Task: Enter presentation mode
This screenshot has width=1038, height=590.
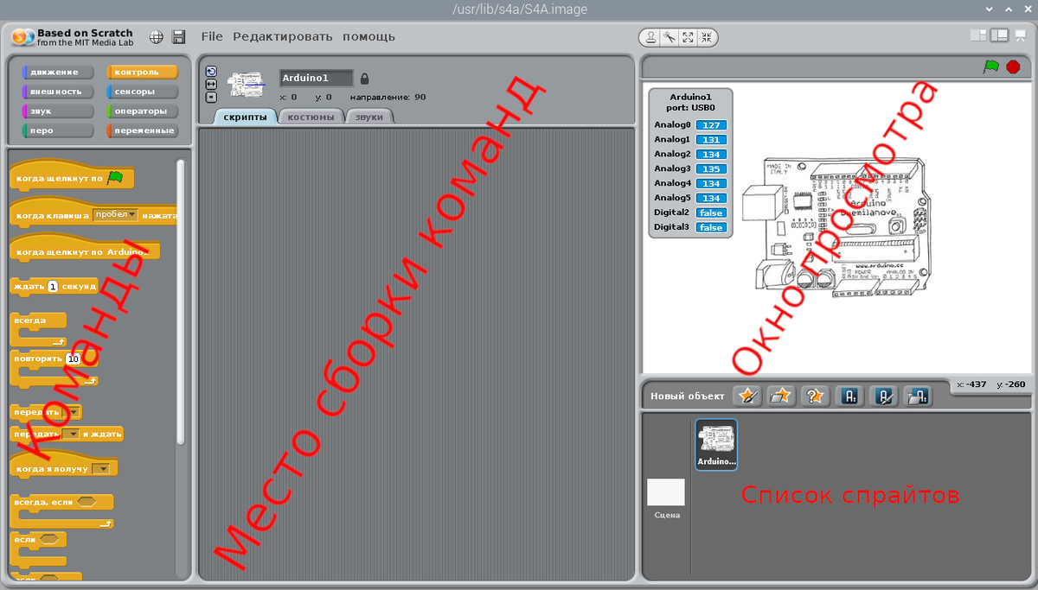Action: click(1020, 35)
